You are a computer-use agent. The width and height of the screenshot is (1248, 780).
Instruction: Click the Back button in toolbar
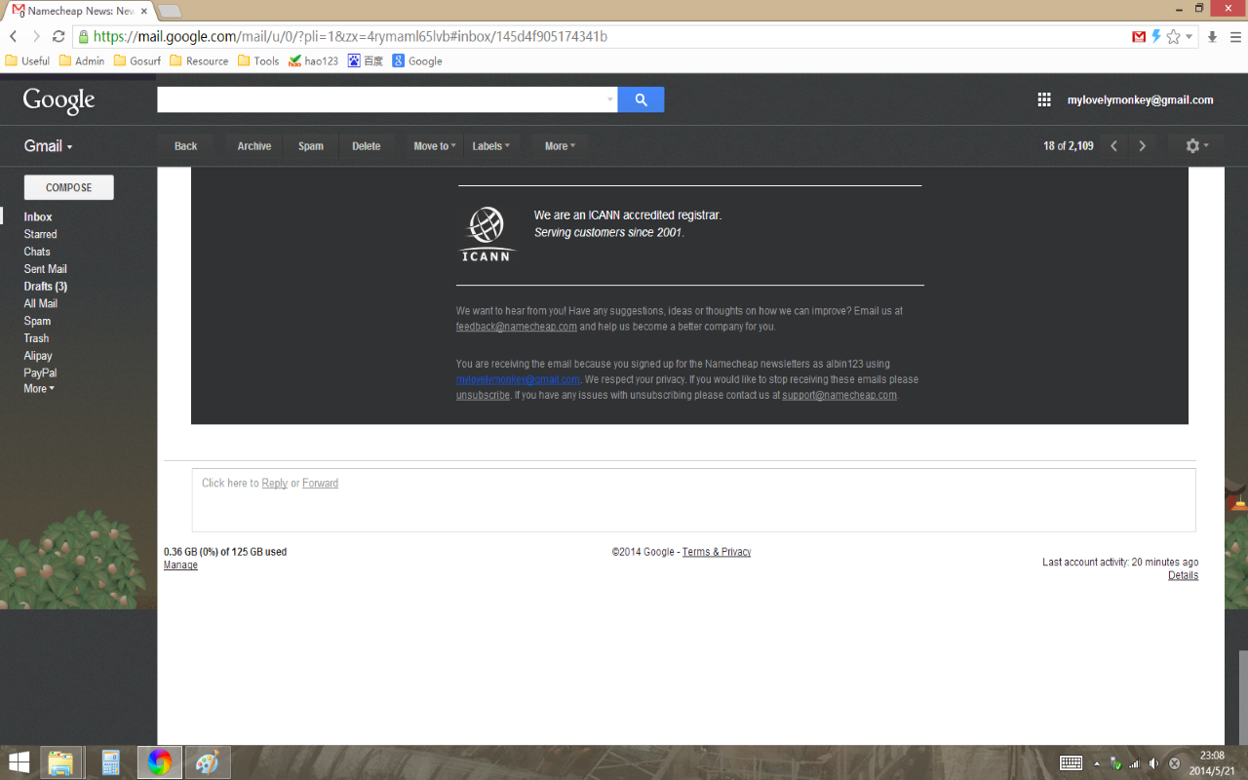coord(185,146)
